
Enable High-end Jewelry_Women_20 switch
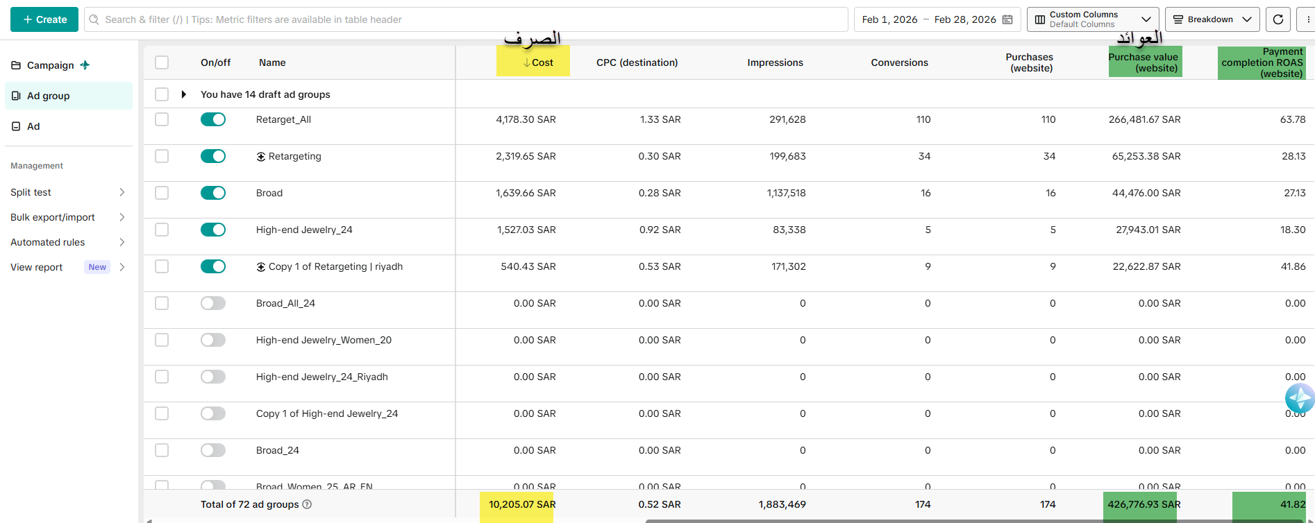tap(213, 340)
